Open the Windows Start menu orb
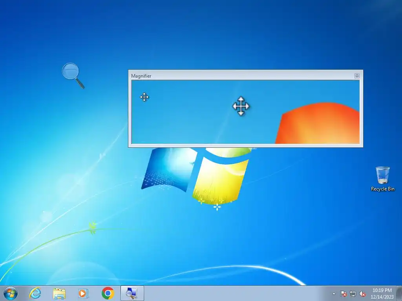Viewport: 402px width, 301px height. tap(11, 293)
